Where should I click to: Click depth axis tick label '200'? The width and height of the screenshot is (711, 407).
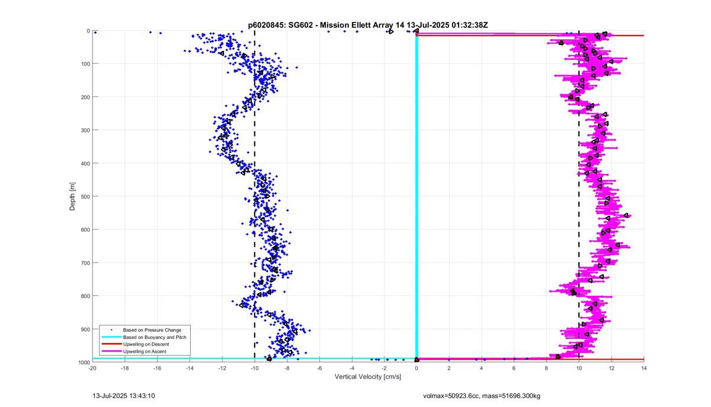pos(85,97)
